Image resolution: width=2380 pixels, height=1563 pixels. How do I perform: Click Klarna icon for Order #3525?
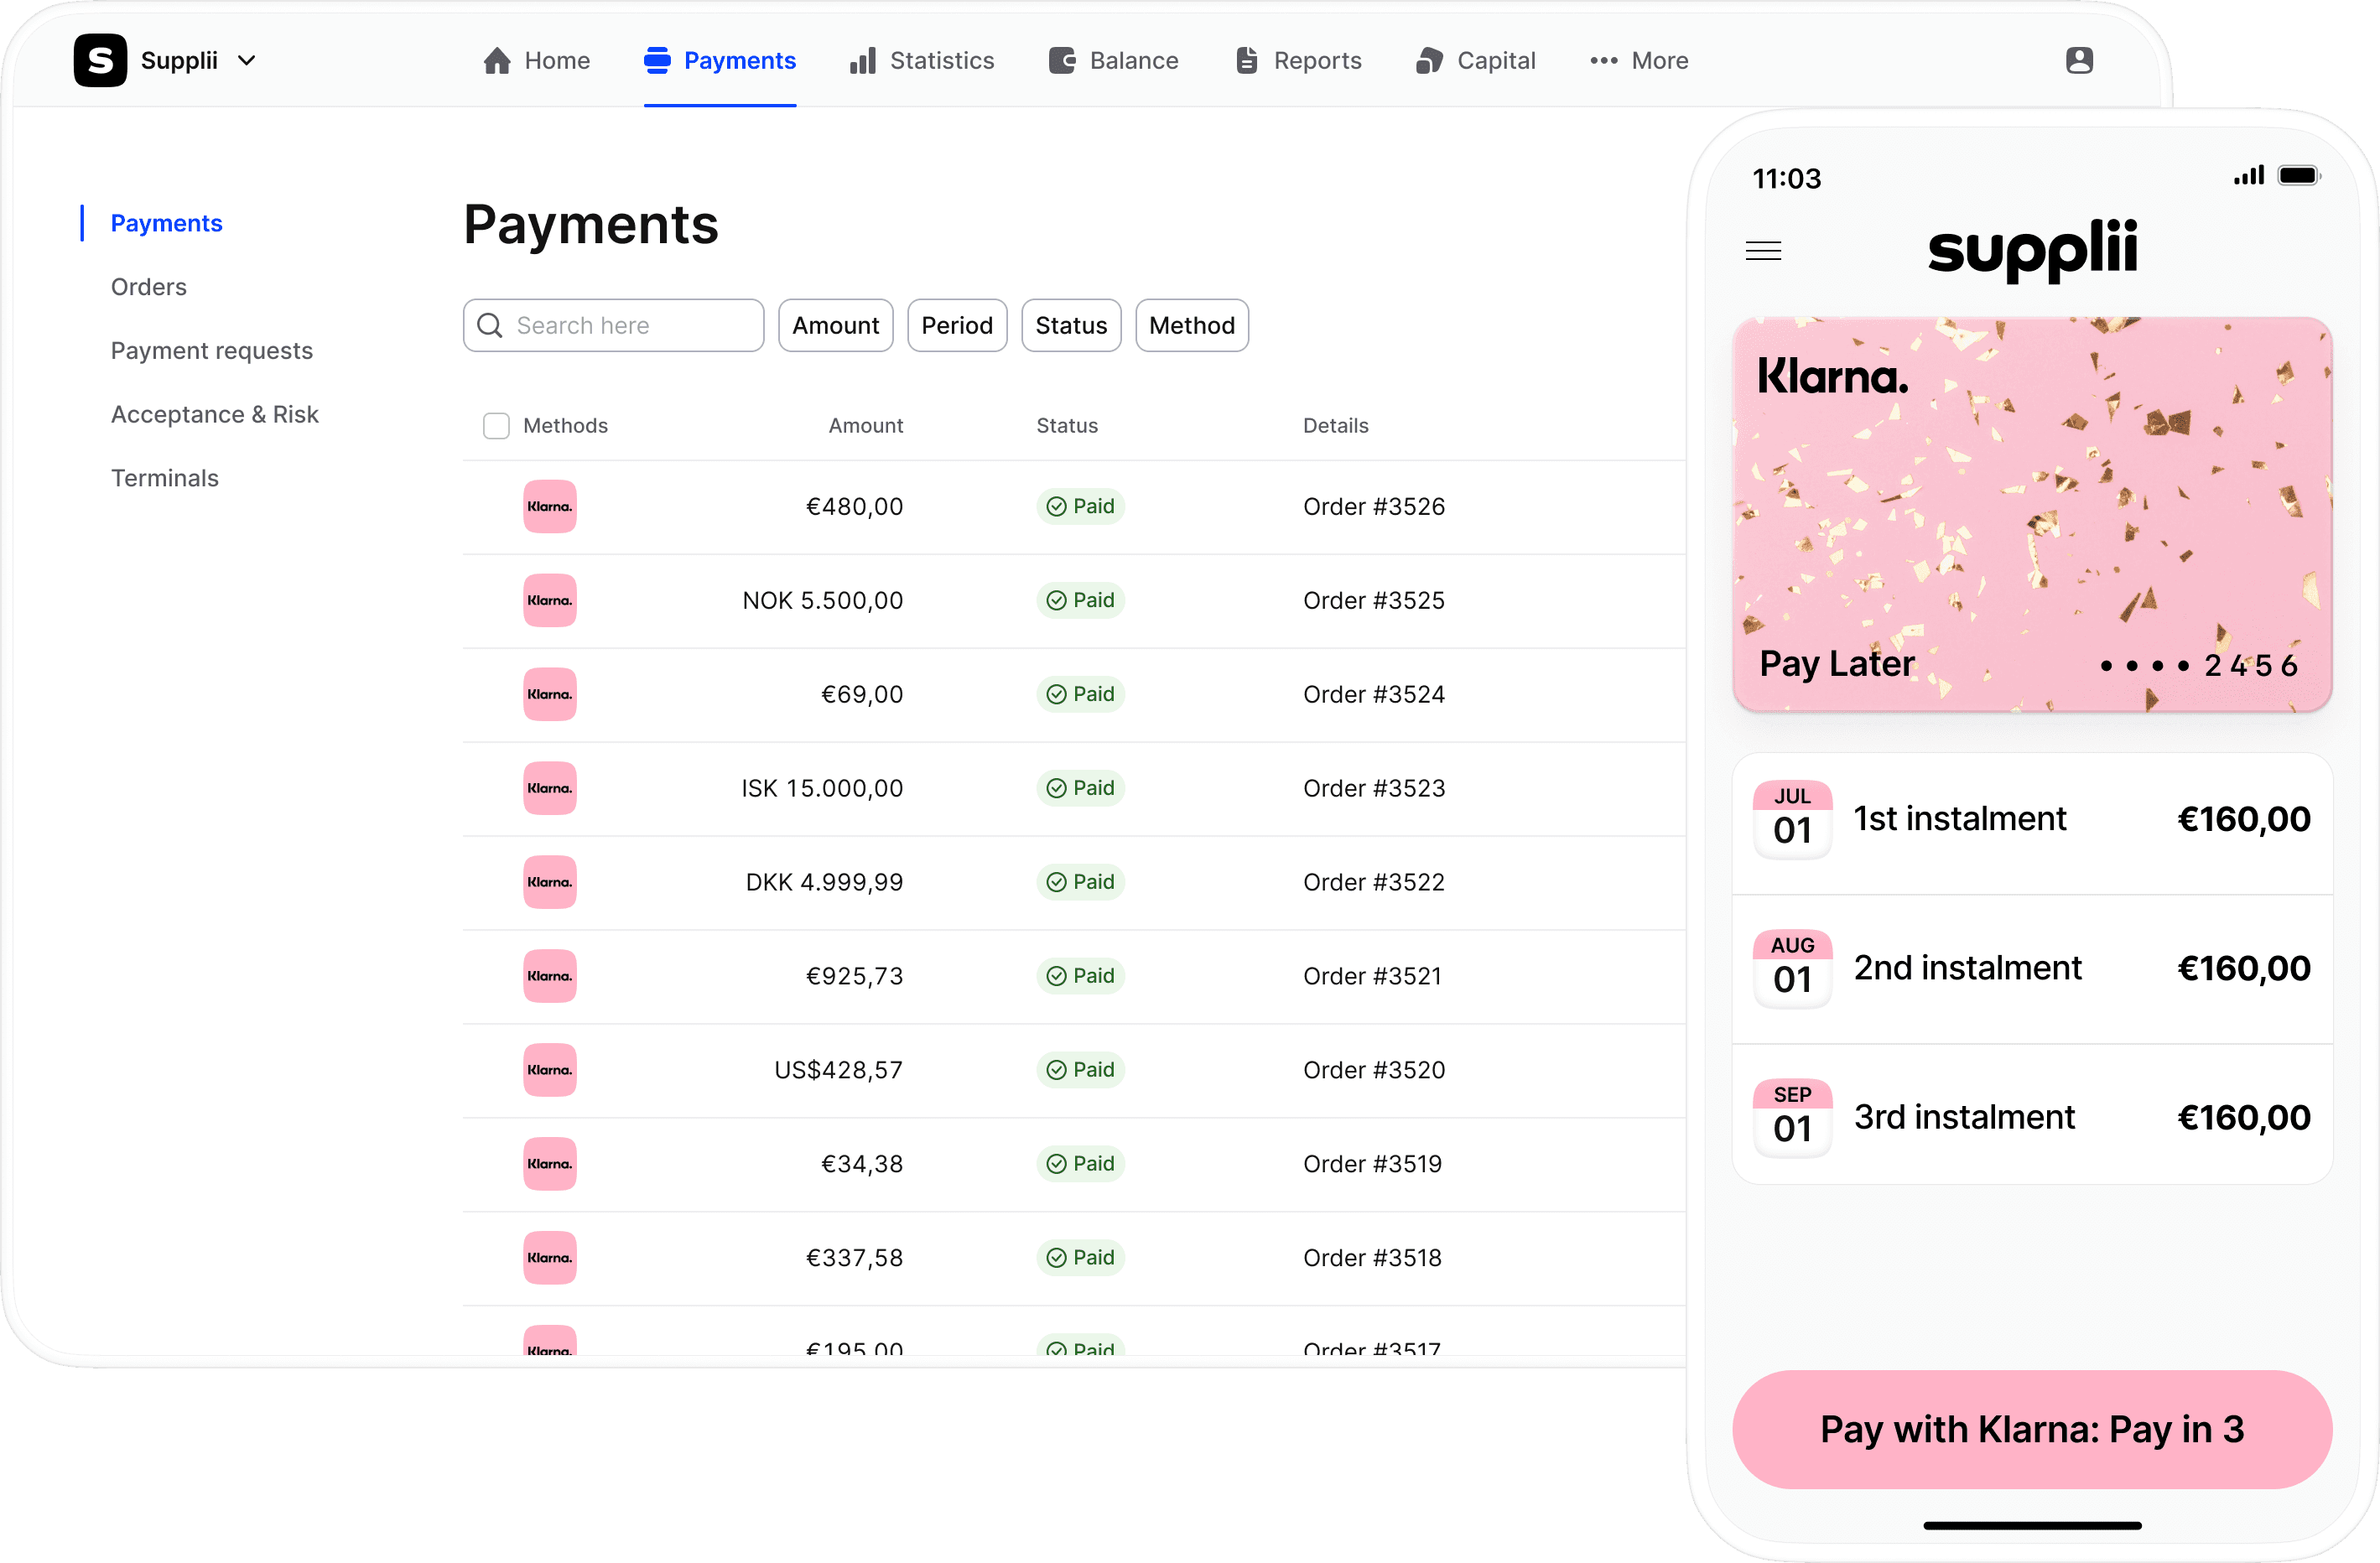pos(550,600)
